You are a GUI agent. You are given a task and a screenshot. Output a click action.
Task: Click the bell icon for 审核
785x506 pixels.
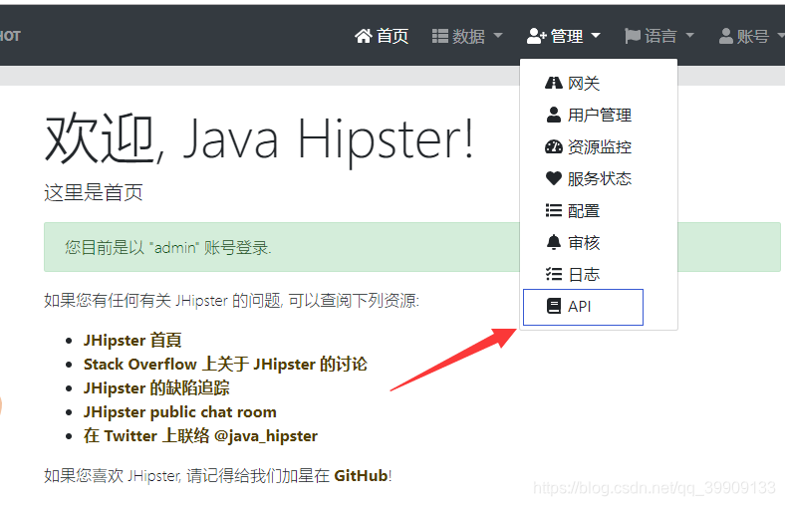tap(554, 242)
